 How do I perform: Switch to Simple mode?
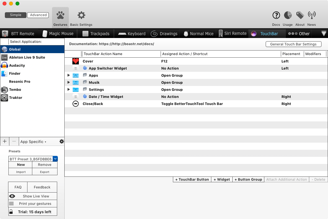tap(16, 15)
